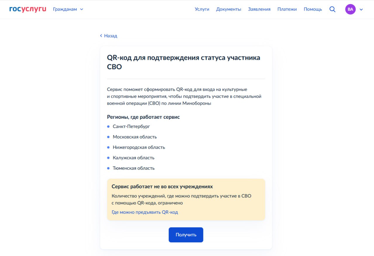This screenshot has height=256, width=374.
Task: Return using the Назад link
Action: click(x=110, y=35)
